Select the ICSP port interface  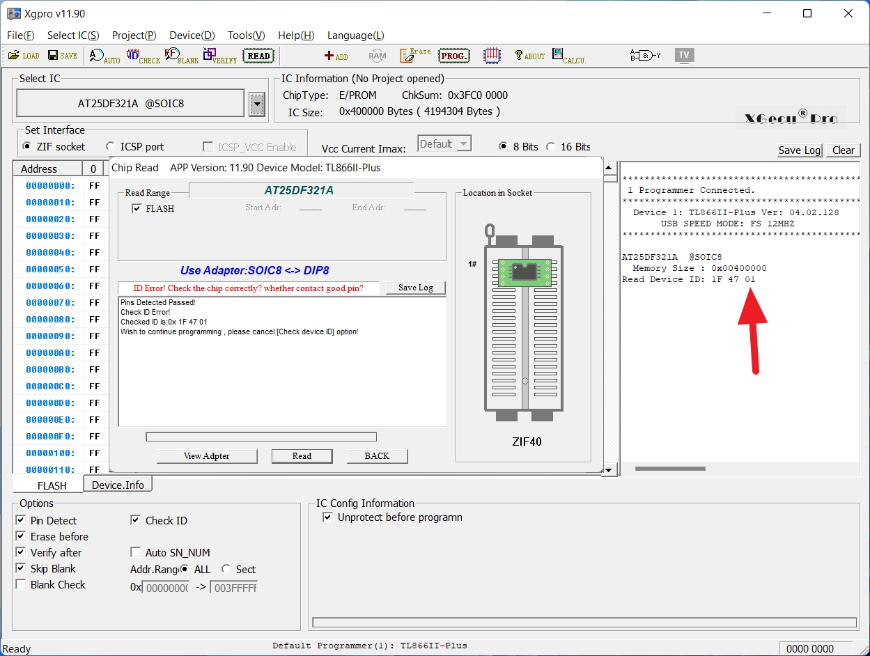pos(111,146)
